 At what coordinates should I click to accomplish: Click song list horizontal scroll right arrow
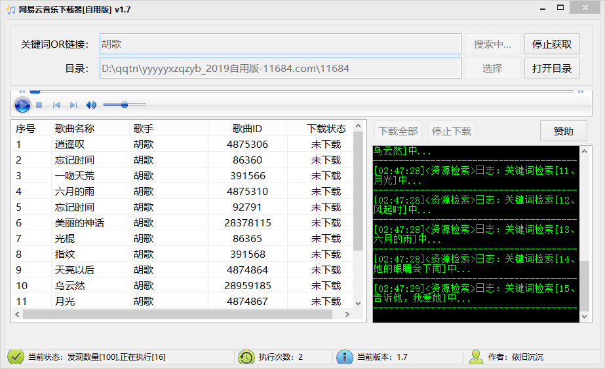pos(347,314)
